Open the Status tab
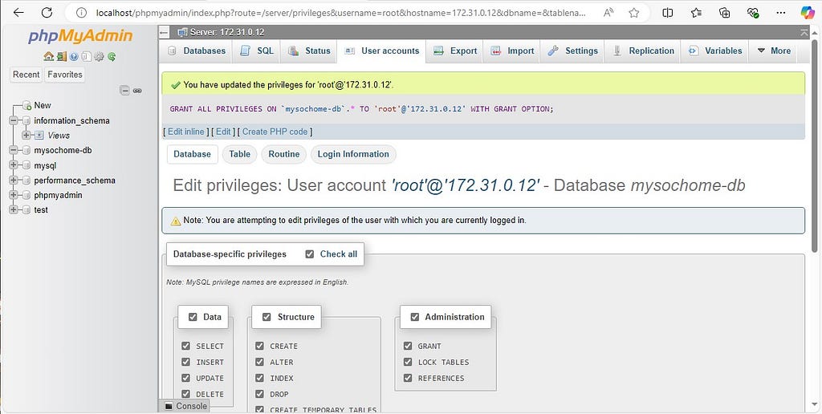 [x=309, y=51]
